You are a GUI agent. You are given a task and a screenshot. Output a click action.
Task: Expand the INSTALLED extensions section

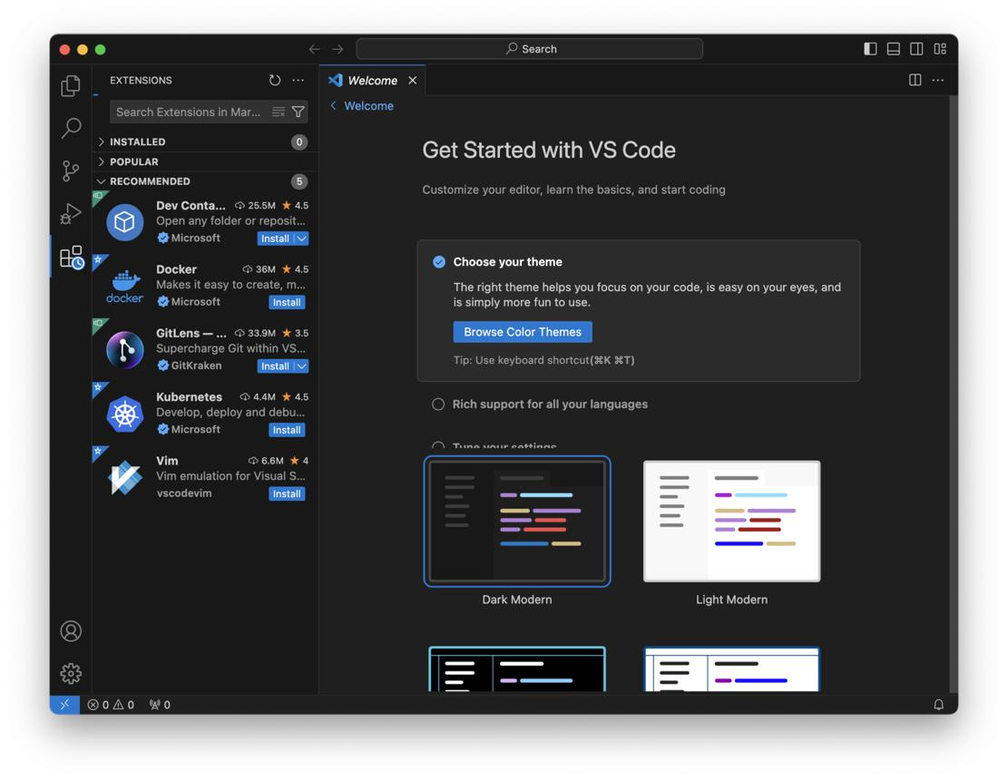[204, 141]
